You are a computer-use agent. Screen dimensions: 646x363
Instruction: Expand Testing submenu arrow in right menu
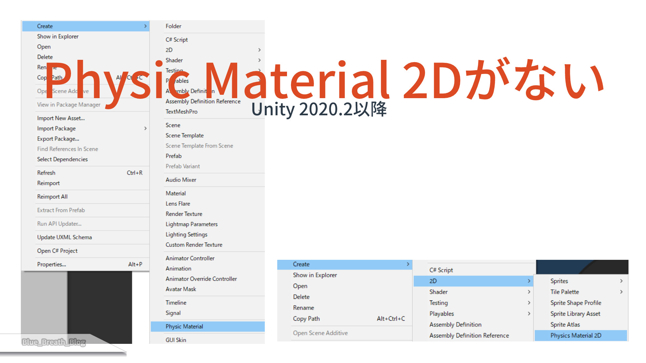click(529, 303)
